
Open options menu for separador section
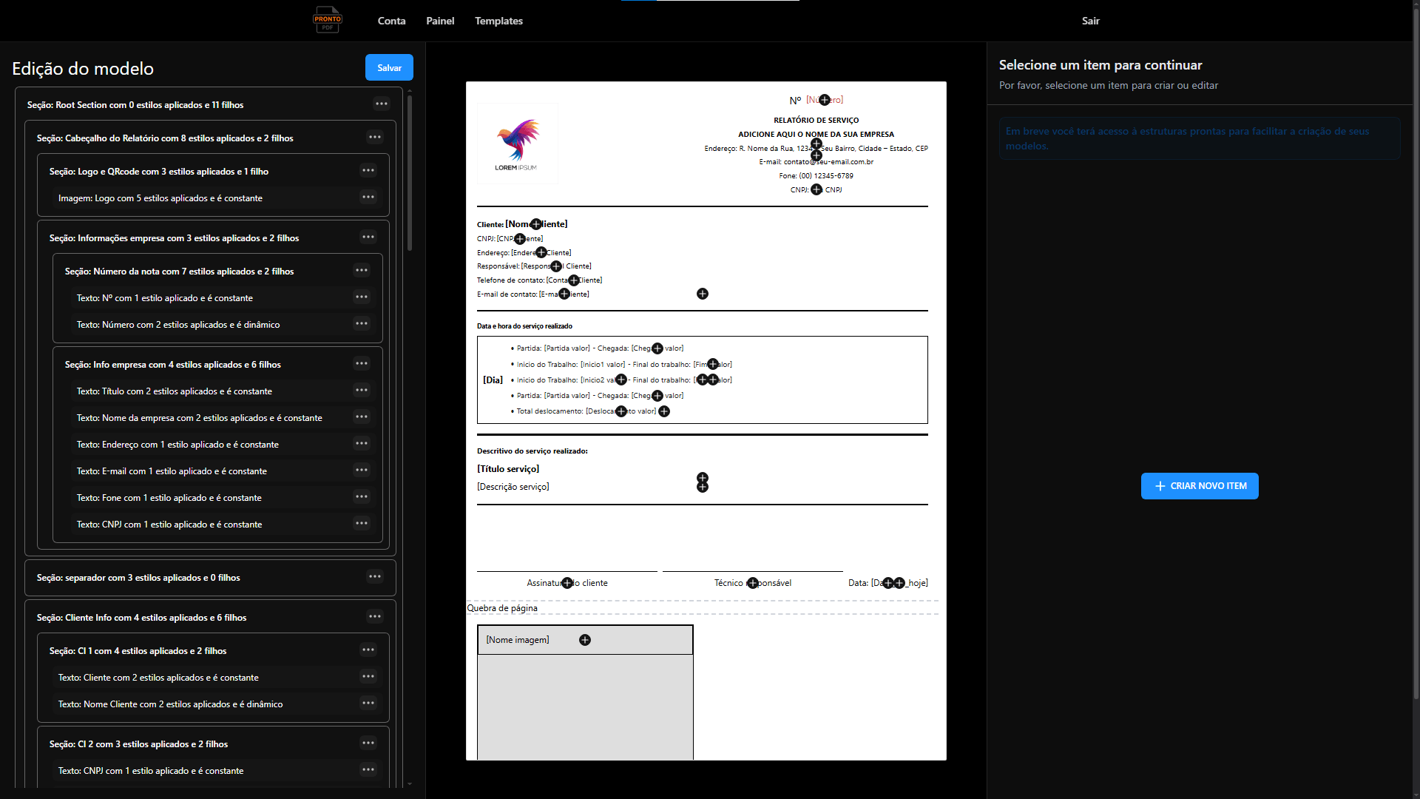(375, 576)
